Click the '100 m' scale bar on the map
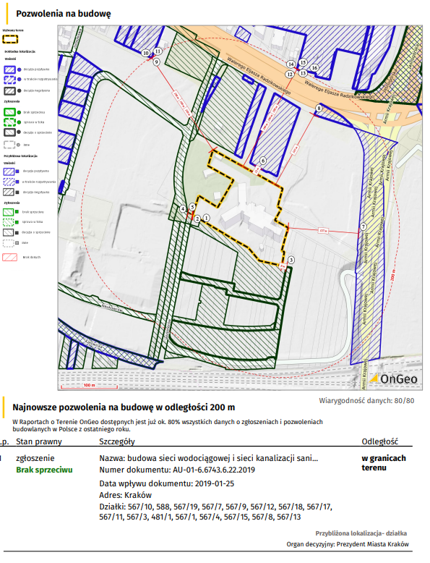 pyautogui.click(x=90, y=386)
